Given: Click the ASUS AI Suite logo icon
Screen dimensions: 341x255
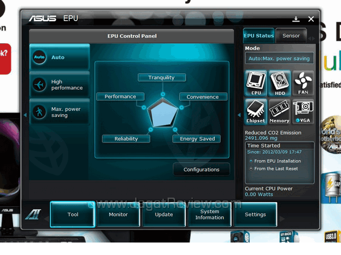Looking at the screenshot, I should click(34, 214).
